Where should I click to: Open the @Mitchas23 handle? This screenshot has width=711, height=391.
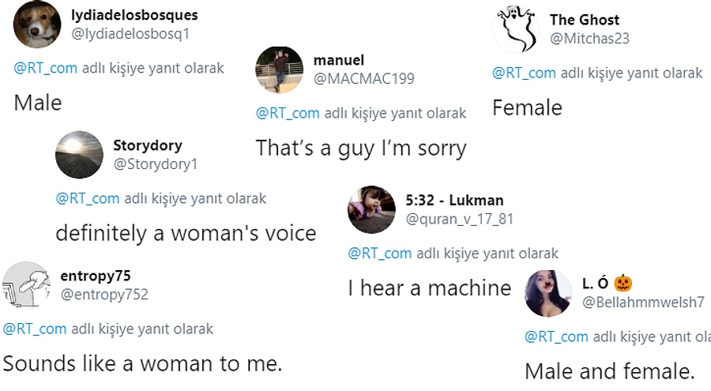point(589,38)
